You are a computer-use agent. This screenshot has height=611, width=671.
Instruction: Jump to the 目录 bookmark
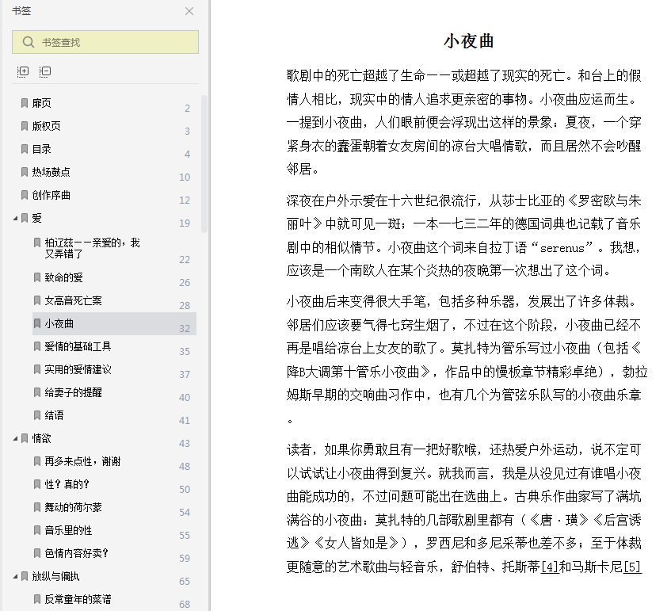click(41, 150)
